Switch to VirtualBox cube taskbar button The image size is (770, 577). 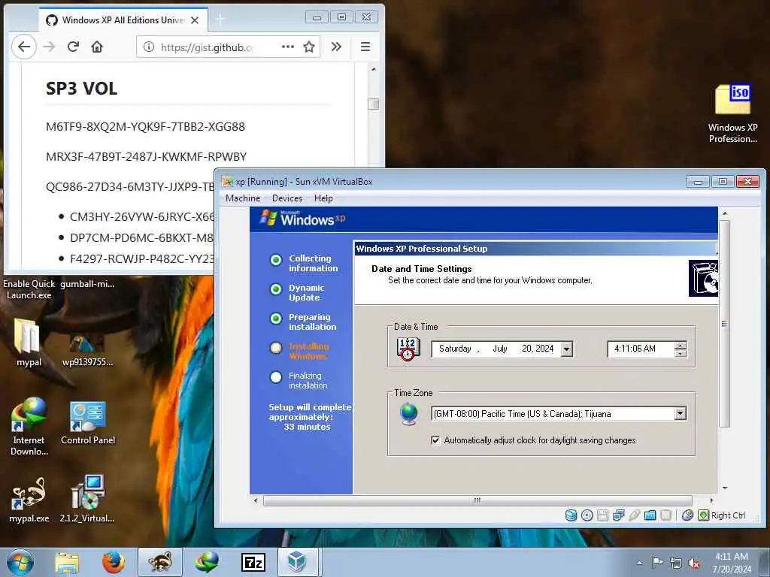point(298,562)
